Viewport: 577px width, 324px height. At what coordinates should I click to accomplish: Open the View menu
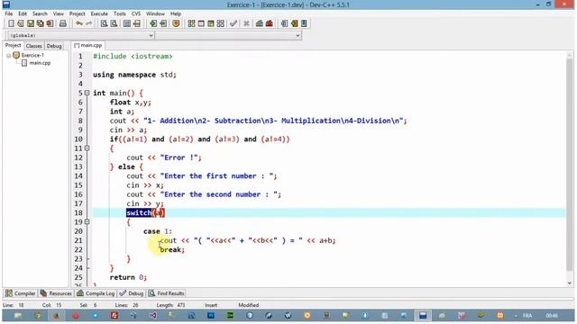pyautogui.click(x=58, y=13)
